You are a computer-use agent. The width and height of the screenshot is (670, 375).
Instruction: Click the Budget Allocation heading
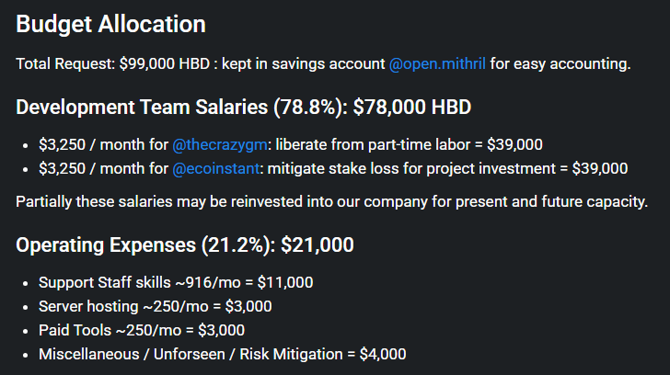110,24
